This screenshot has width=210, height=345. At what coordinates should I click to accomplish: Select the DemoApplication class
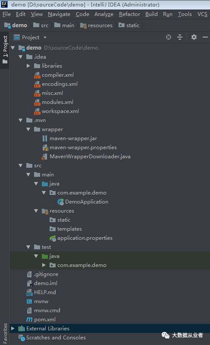[87, 202]
